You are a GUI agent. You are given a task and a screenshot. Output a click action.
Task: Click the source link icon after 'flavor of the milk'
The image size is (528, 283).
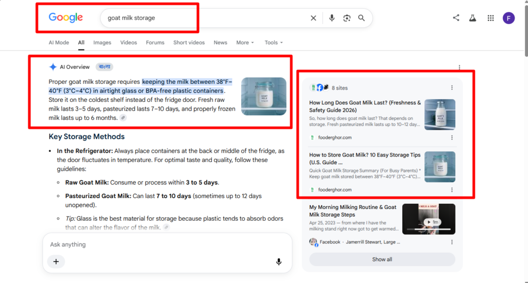pyautogui.click(x=167, y=227)
